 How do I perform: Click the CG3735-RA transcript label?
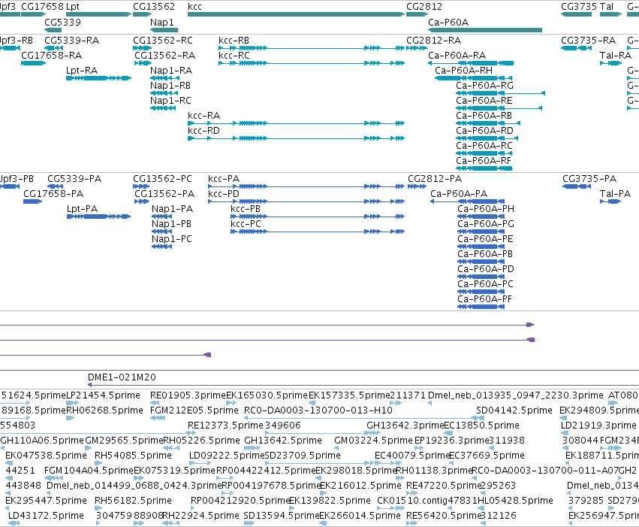pos(589,41)
